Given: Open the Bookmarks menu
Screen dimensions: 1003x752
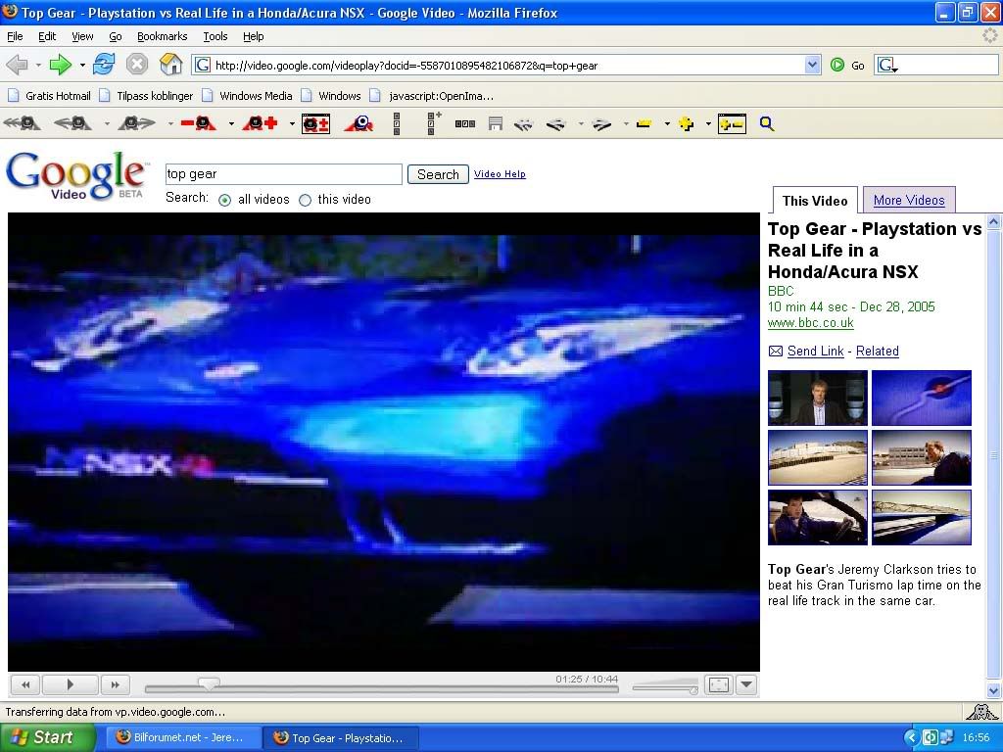Looking at the screenshot, I should tap(162, 35).
